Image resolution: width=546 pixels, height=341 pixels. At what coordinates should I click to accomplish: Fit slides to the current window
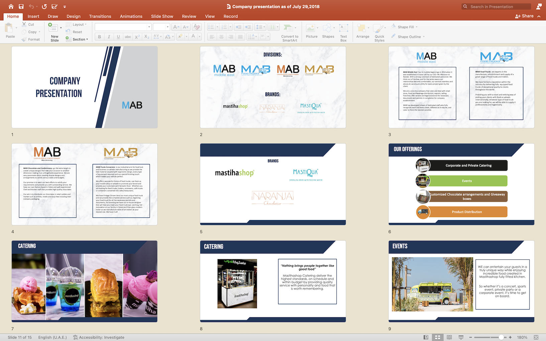536,337
